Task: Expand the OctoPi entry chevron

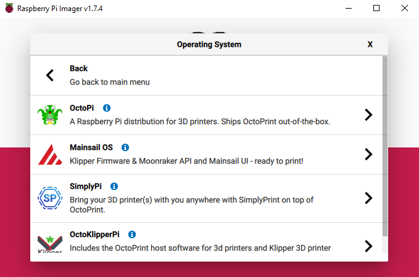Action: click(368, 115)
